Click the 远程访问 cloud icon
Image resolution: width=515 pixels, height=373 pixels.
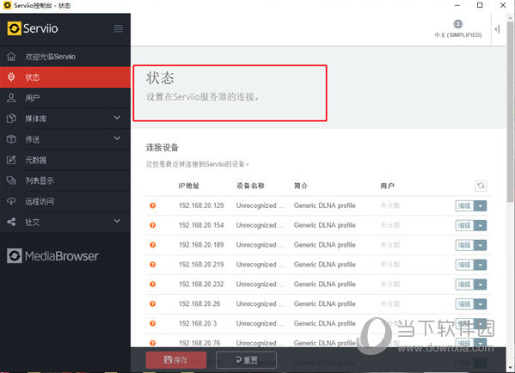tap(11, 201)
